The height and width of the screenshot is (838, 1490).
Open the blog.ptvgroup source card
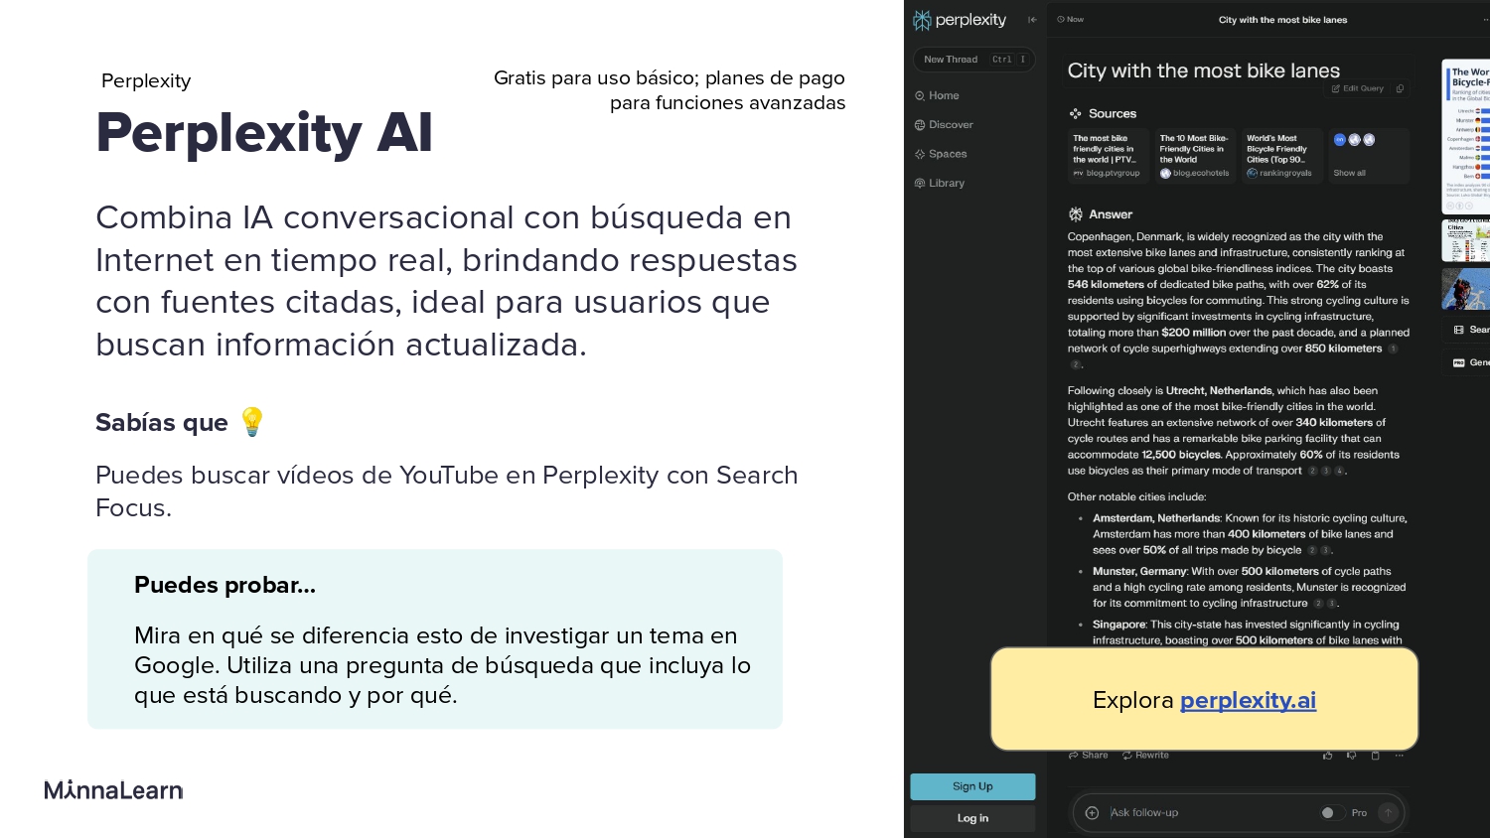(1108, 156)
